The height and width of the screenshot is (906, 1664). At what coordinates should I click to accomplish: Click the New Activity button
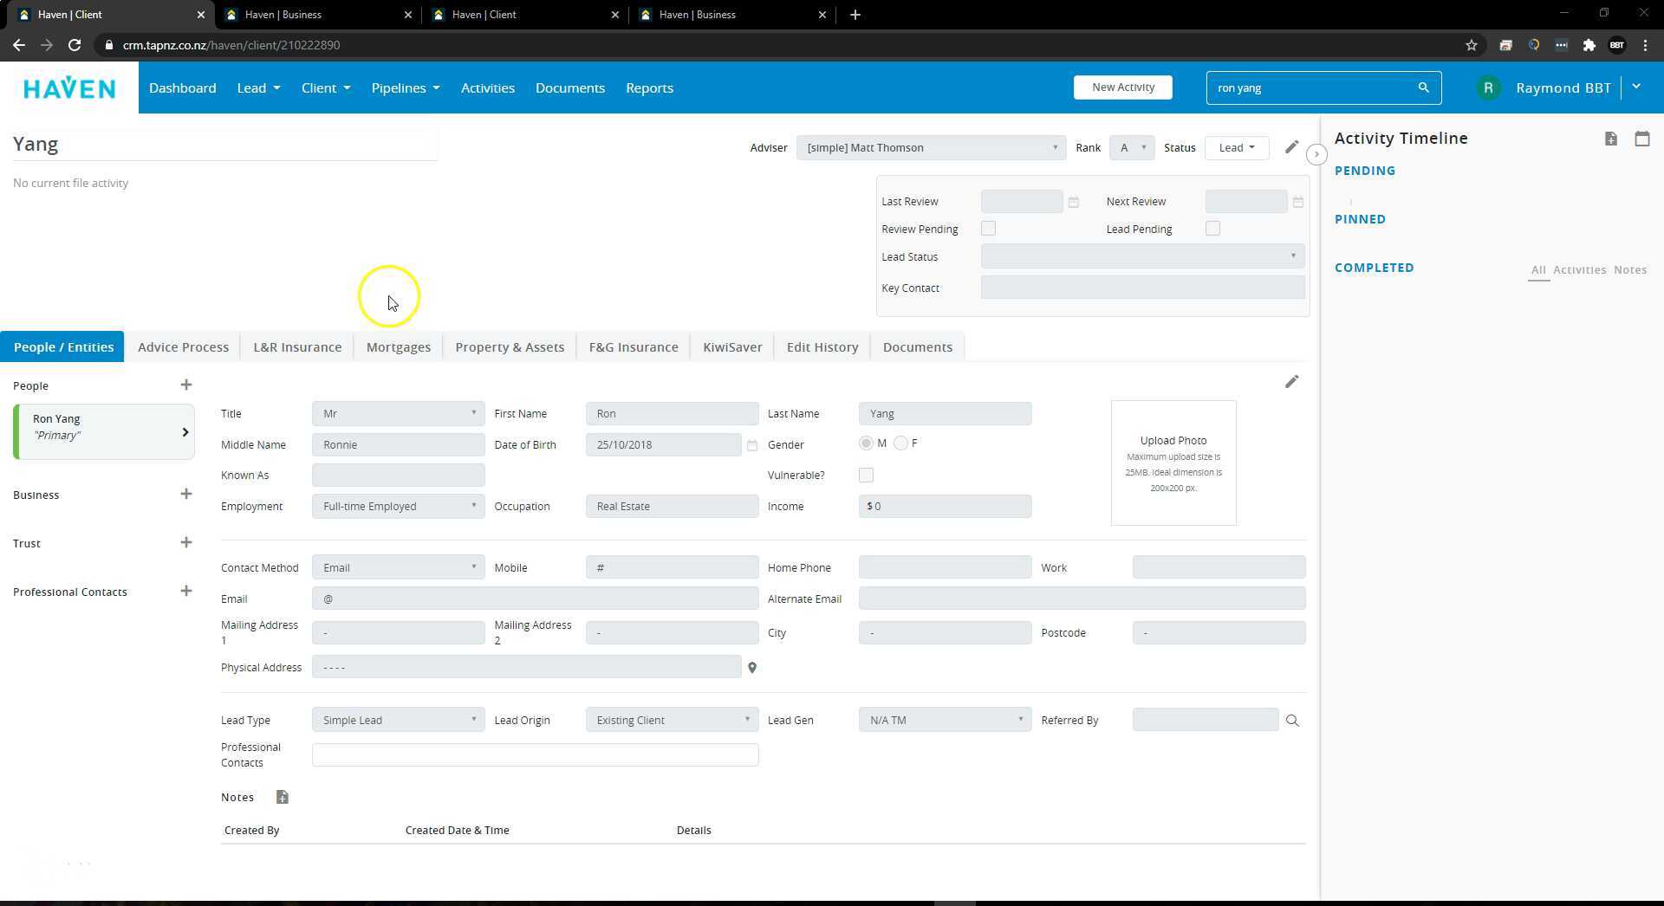point(1122,87)
